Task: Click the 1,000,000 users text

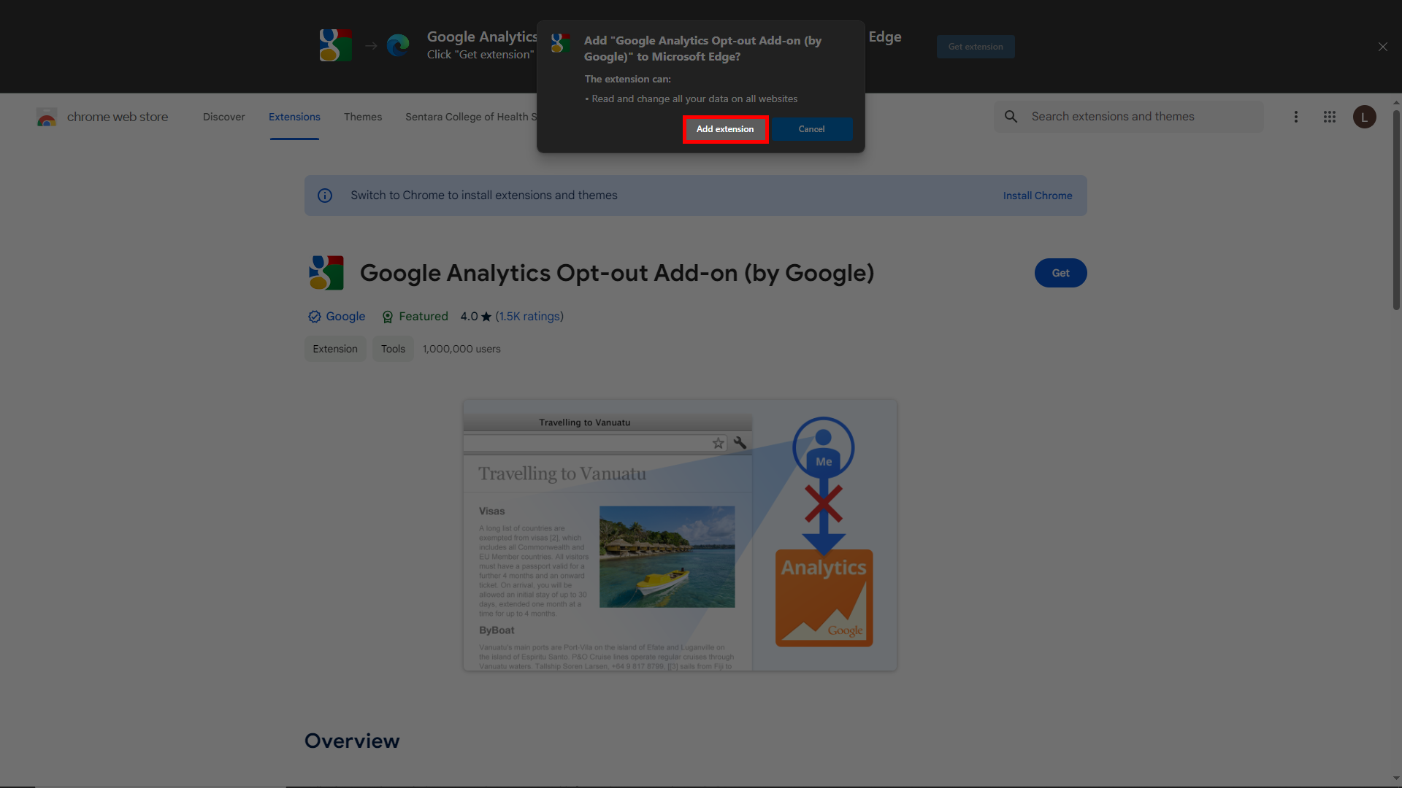Action: pos(461,349)
